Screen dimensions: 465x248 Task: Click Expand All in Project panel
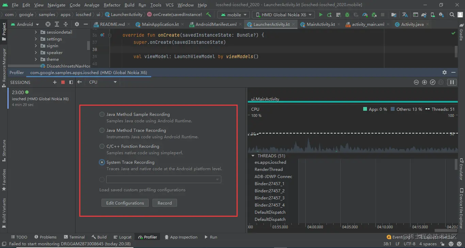[57, 24]
